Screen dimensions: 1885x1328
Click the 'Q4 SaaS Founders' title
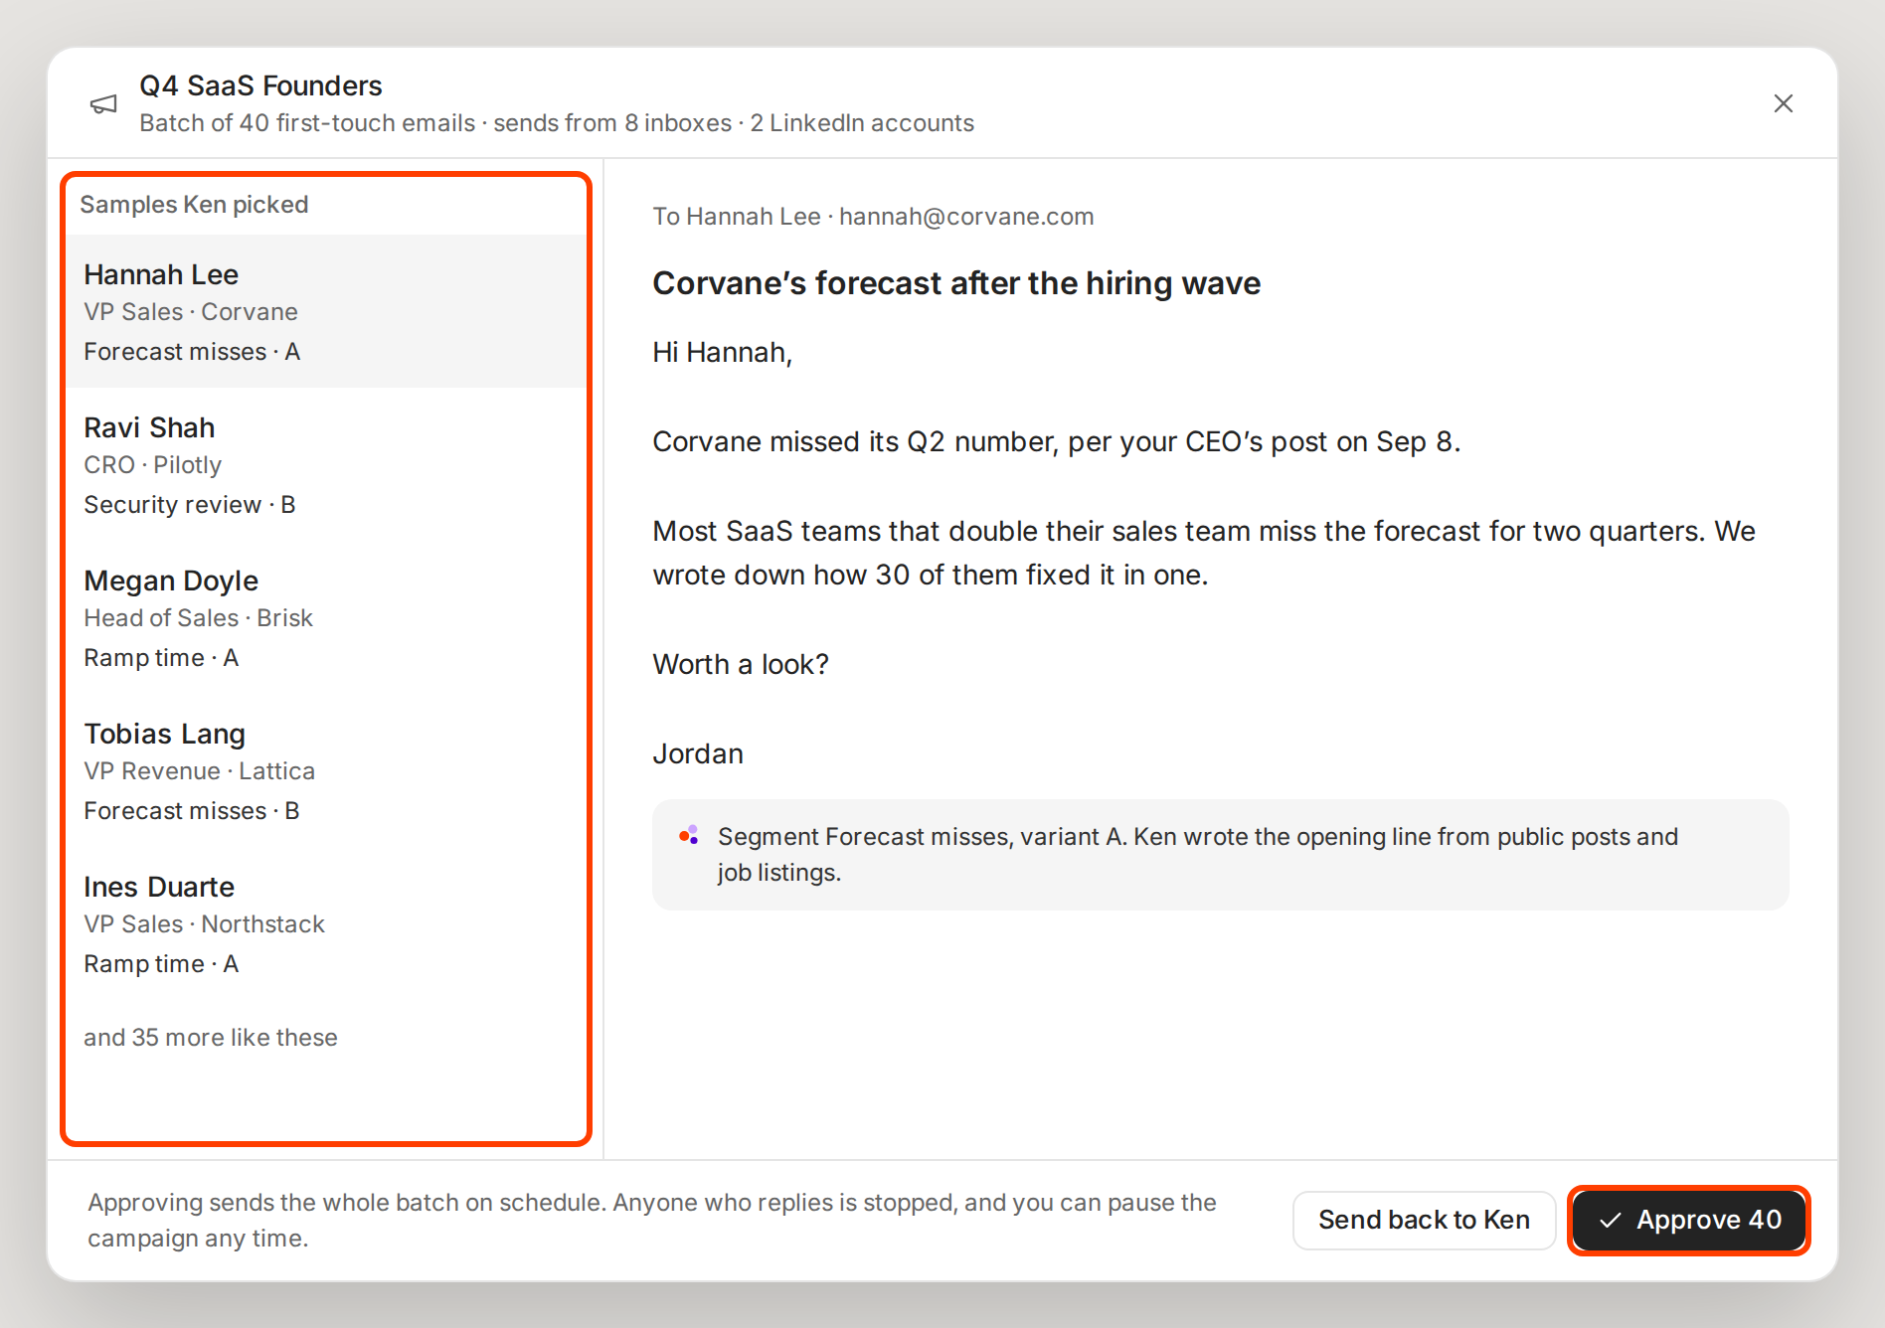[x=260, y=85]
